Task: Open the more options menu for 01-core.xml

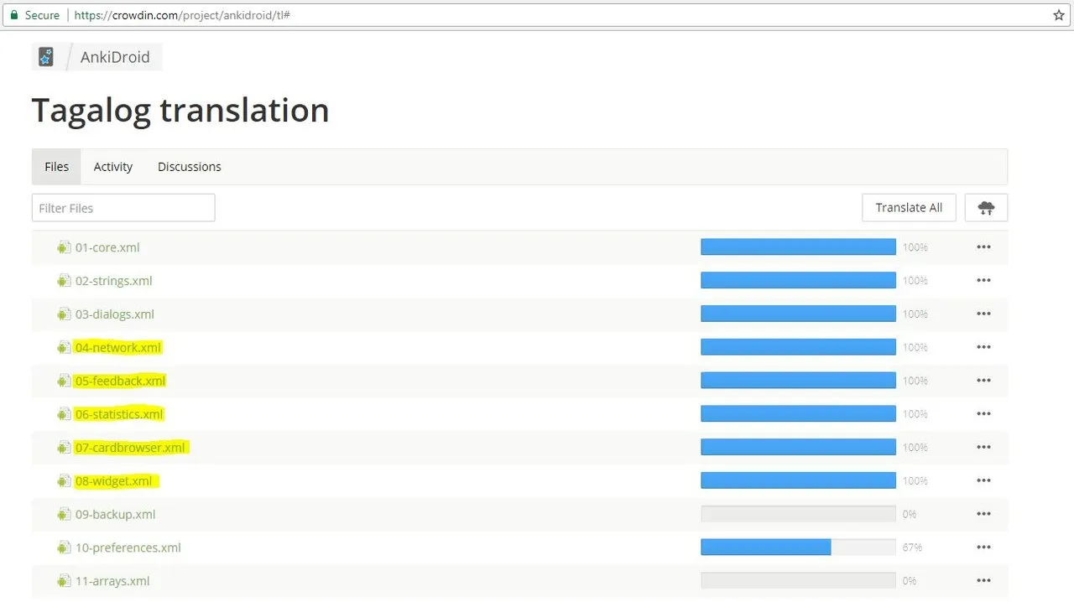Action: coord(983,247)
